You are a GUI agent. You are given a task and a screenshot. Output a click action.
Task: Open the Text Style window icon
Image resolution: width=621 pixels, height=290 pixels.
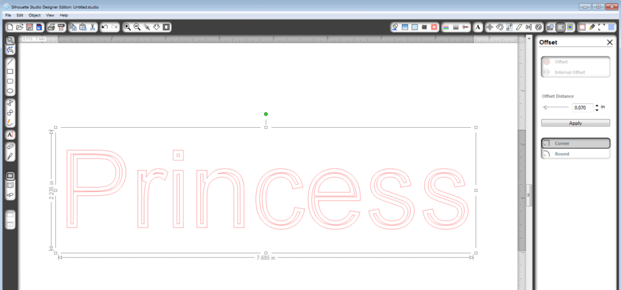pyautogui.click(x=478, y=27)
